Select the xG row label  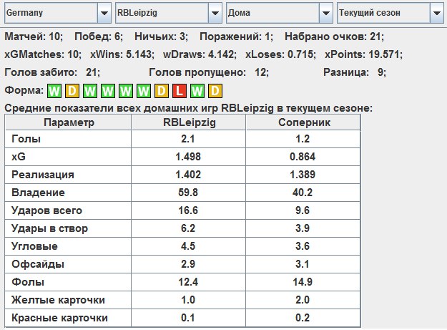(x=19, y=157)
